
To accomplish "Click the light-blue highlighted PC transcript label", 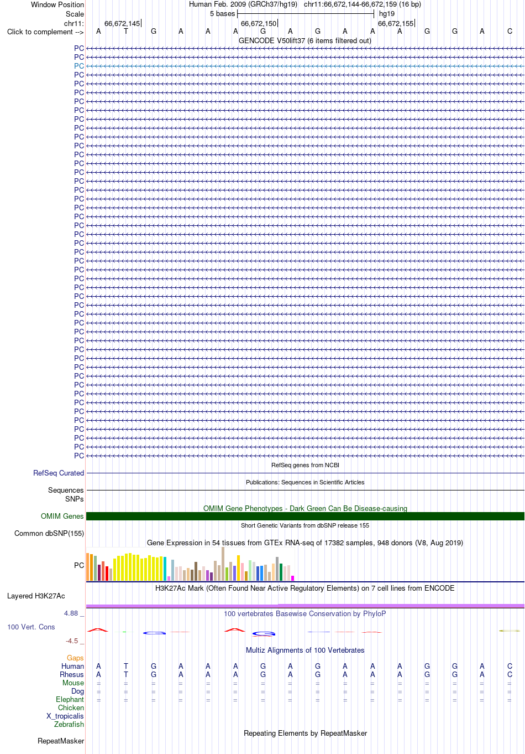I will tap(79, 66).
